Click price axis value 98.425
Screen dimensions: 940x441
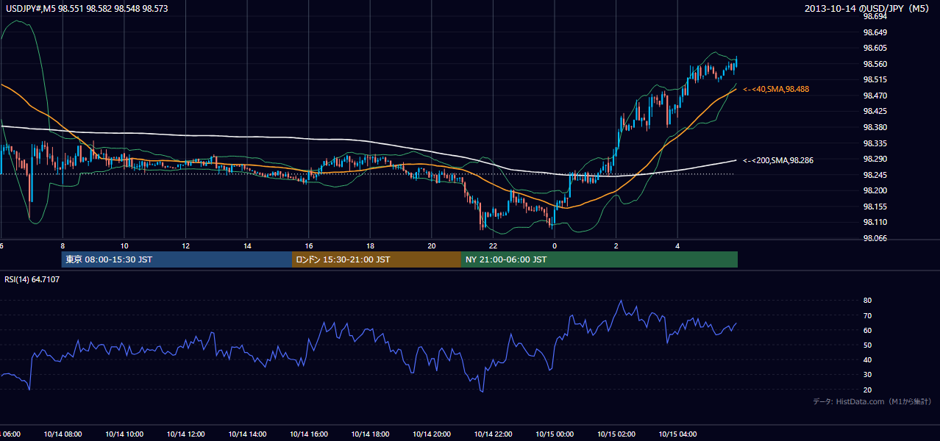coord(875,112)
